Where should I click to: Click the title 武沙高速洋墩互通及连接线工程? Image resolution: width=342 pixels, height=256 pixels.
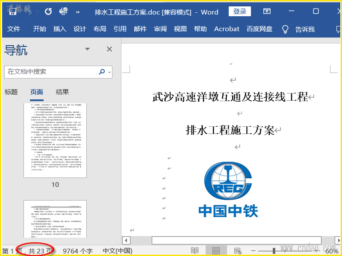pos(230,97)
